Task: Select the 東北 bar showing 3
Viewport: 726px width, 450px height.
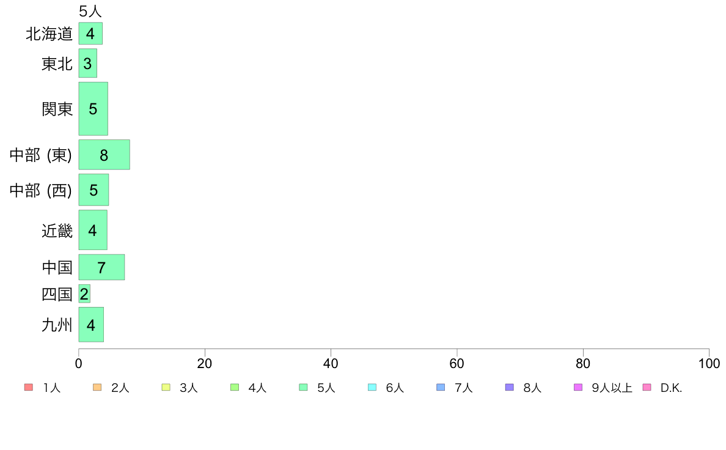Action: (x=88, y=63)
